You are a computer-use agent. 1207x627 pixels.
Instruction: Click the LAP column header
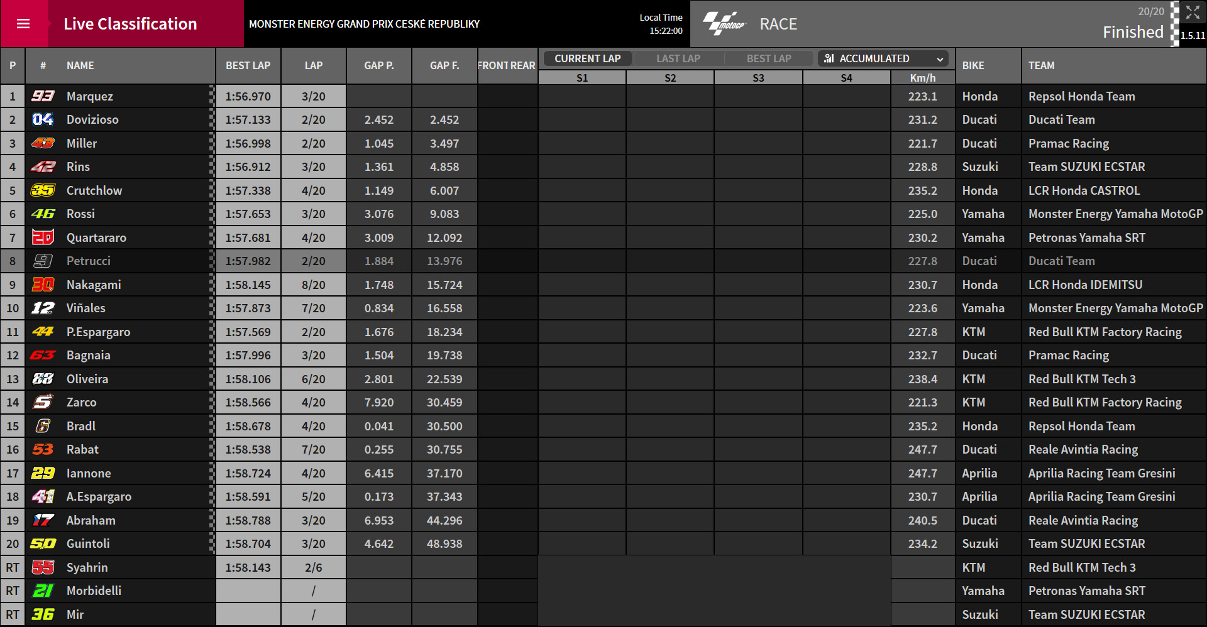tap(314, 65)
